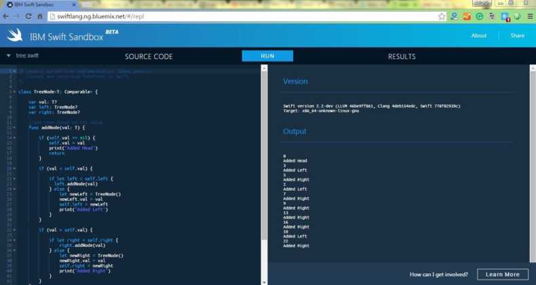This screenshot has width=536, height=285.
Task: Run the code with the RUN button
Action: click(267, 56)
